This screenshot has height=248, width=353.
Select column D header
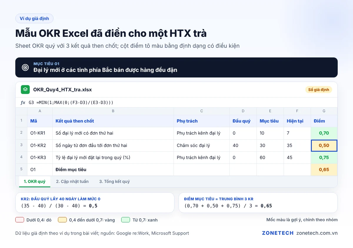pos(243,111)
